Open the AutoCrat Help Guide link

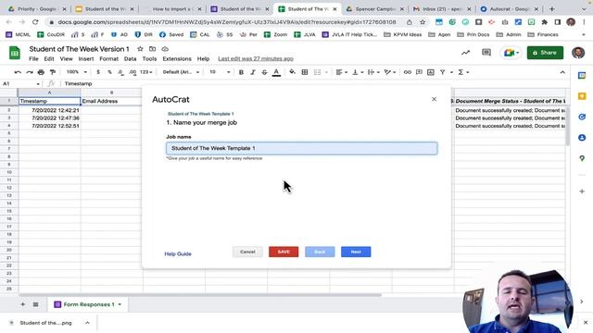point(178,253)
